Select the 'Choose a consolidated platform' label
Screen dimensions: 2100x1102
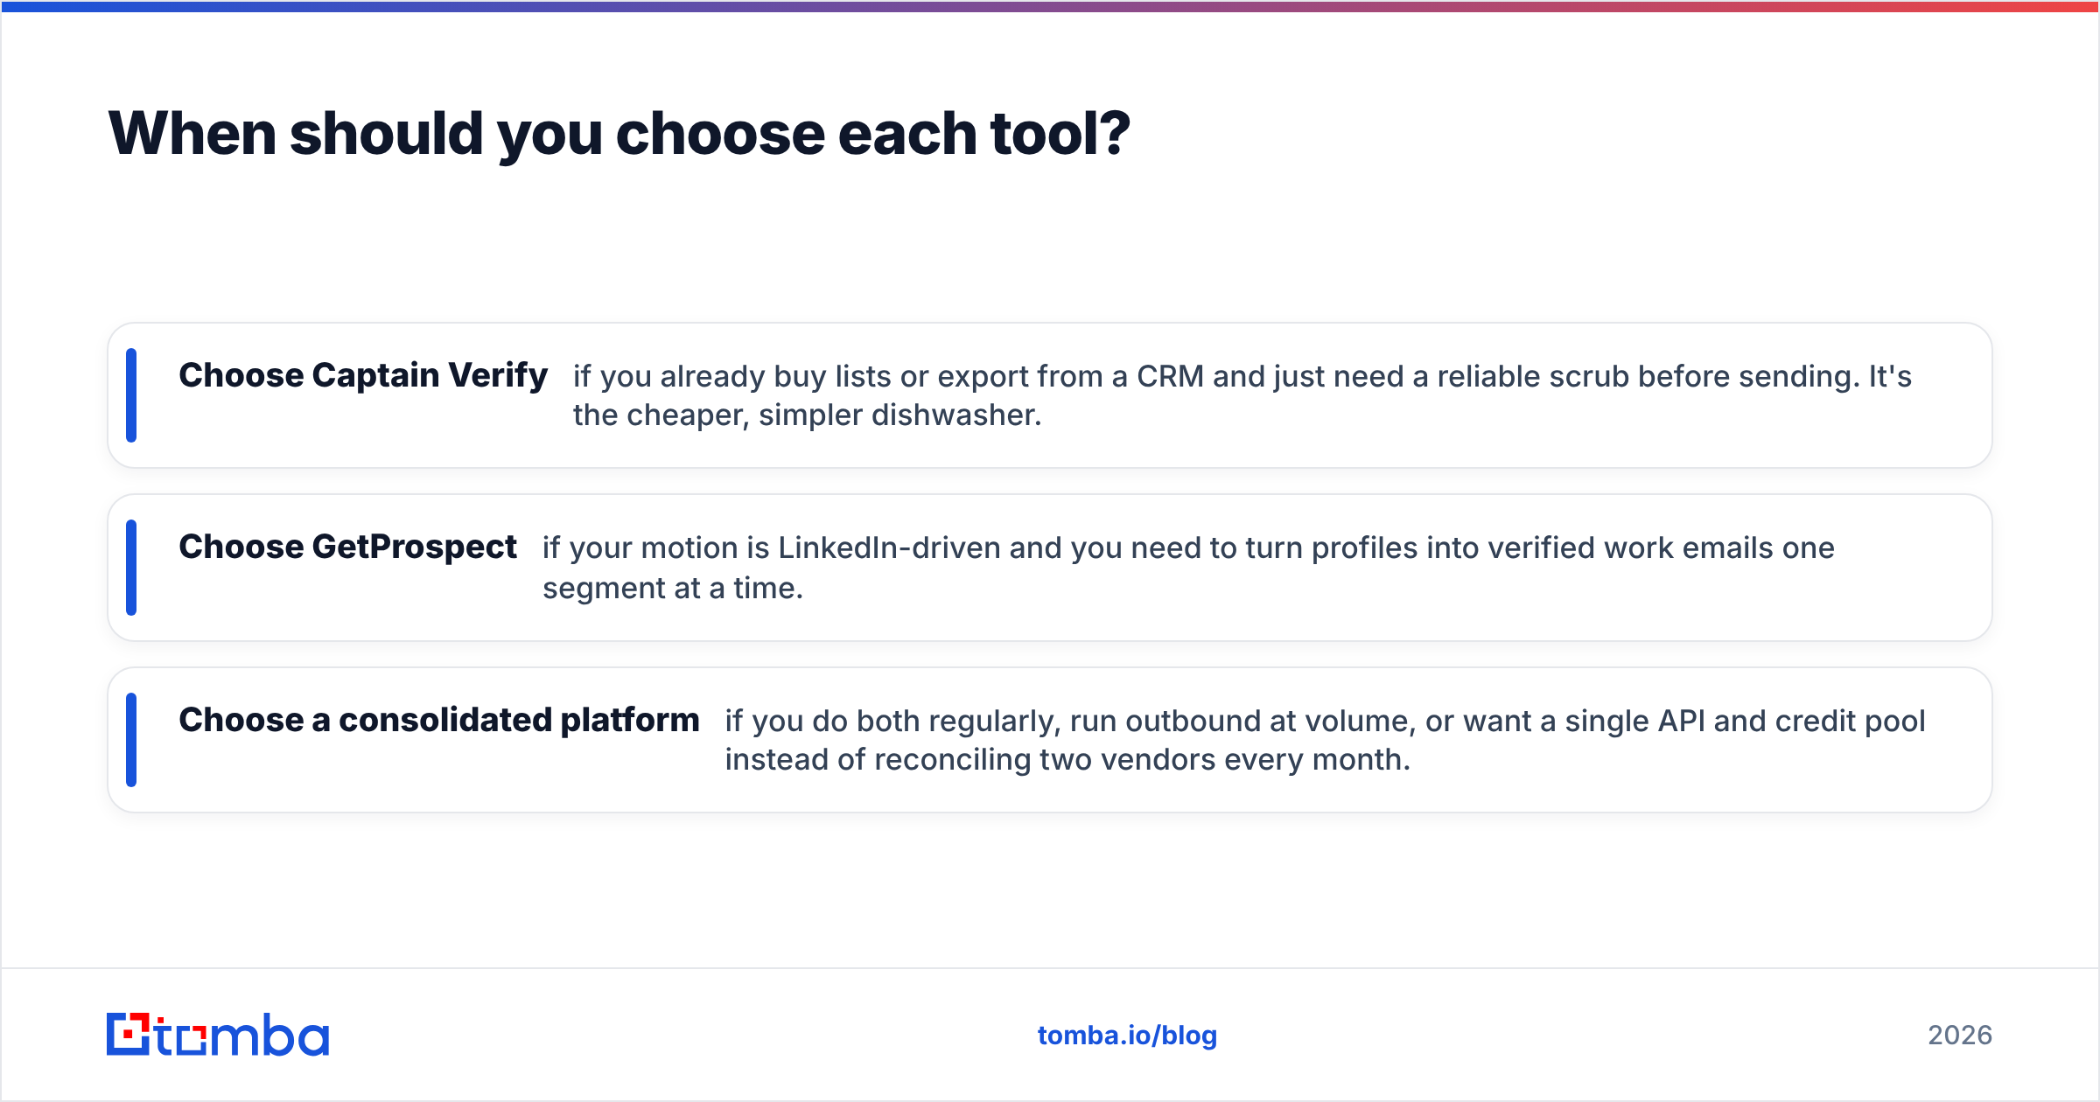[439, 720]
